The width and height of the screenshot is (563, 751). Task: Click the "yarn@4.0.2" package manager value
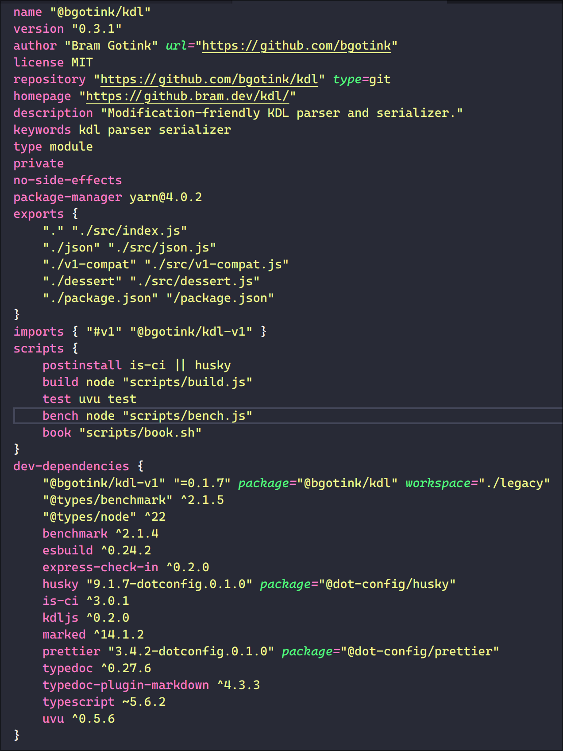point(166,197)
